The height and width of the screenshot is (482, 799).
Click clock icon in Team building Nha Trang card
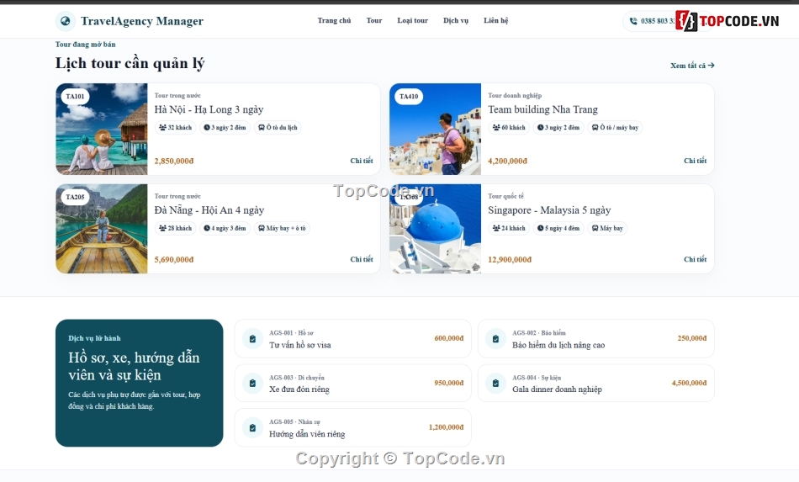point(540,127)
